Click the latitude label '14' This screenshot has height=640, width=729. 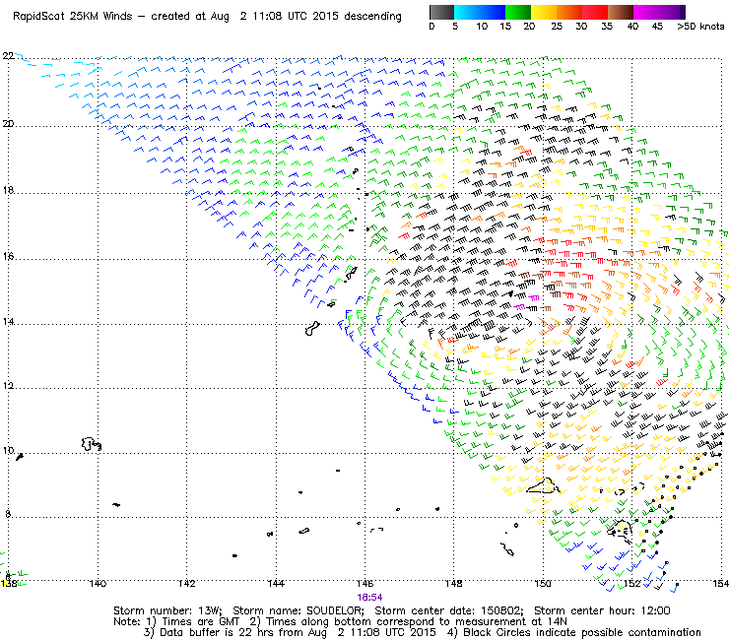click(8, 322)
